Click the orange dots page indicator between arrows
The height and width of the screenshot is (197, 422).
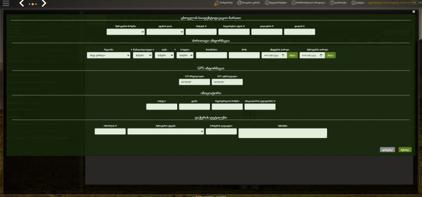[x=33, y=4]
